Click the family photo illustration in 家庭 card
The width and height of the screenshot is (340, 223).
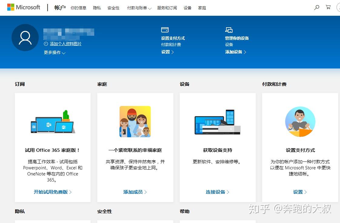point(135,121)
